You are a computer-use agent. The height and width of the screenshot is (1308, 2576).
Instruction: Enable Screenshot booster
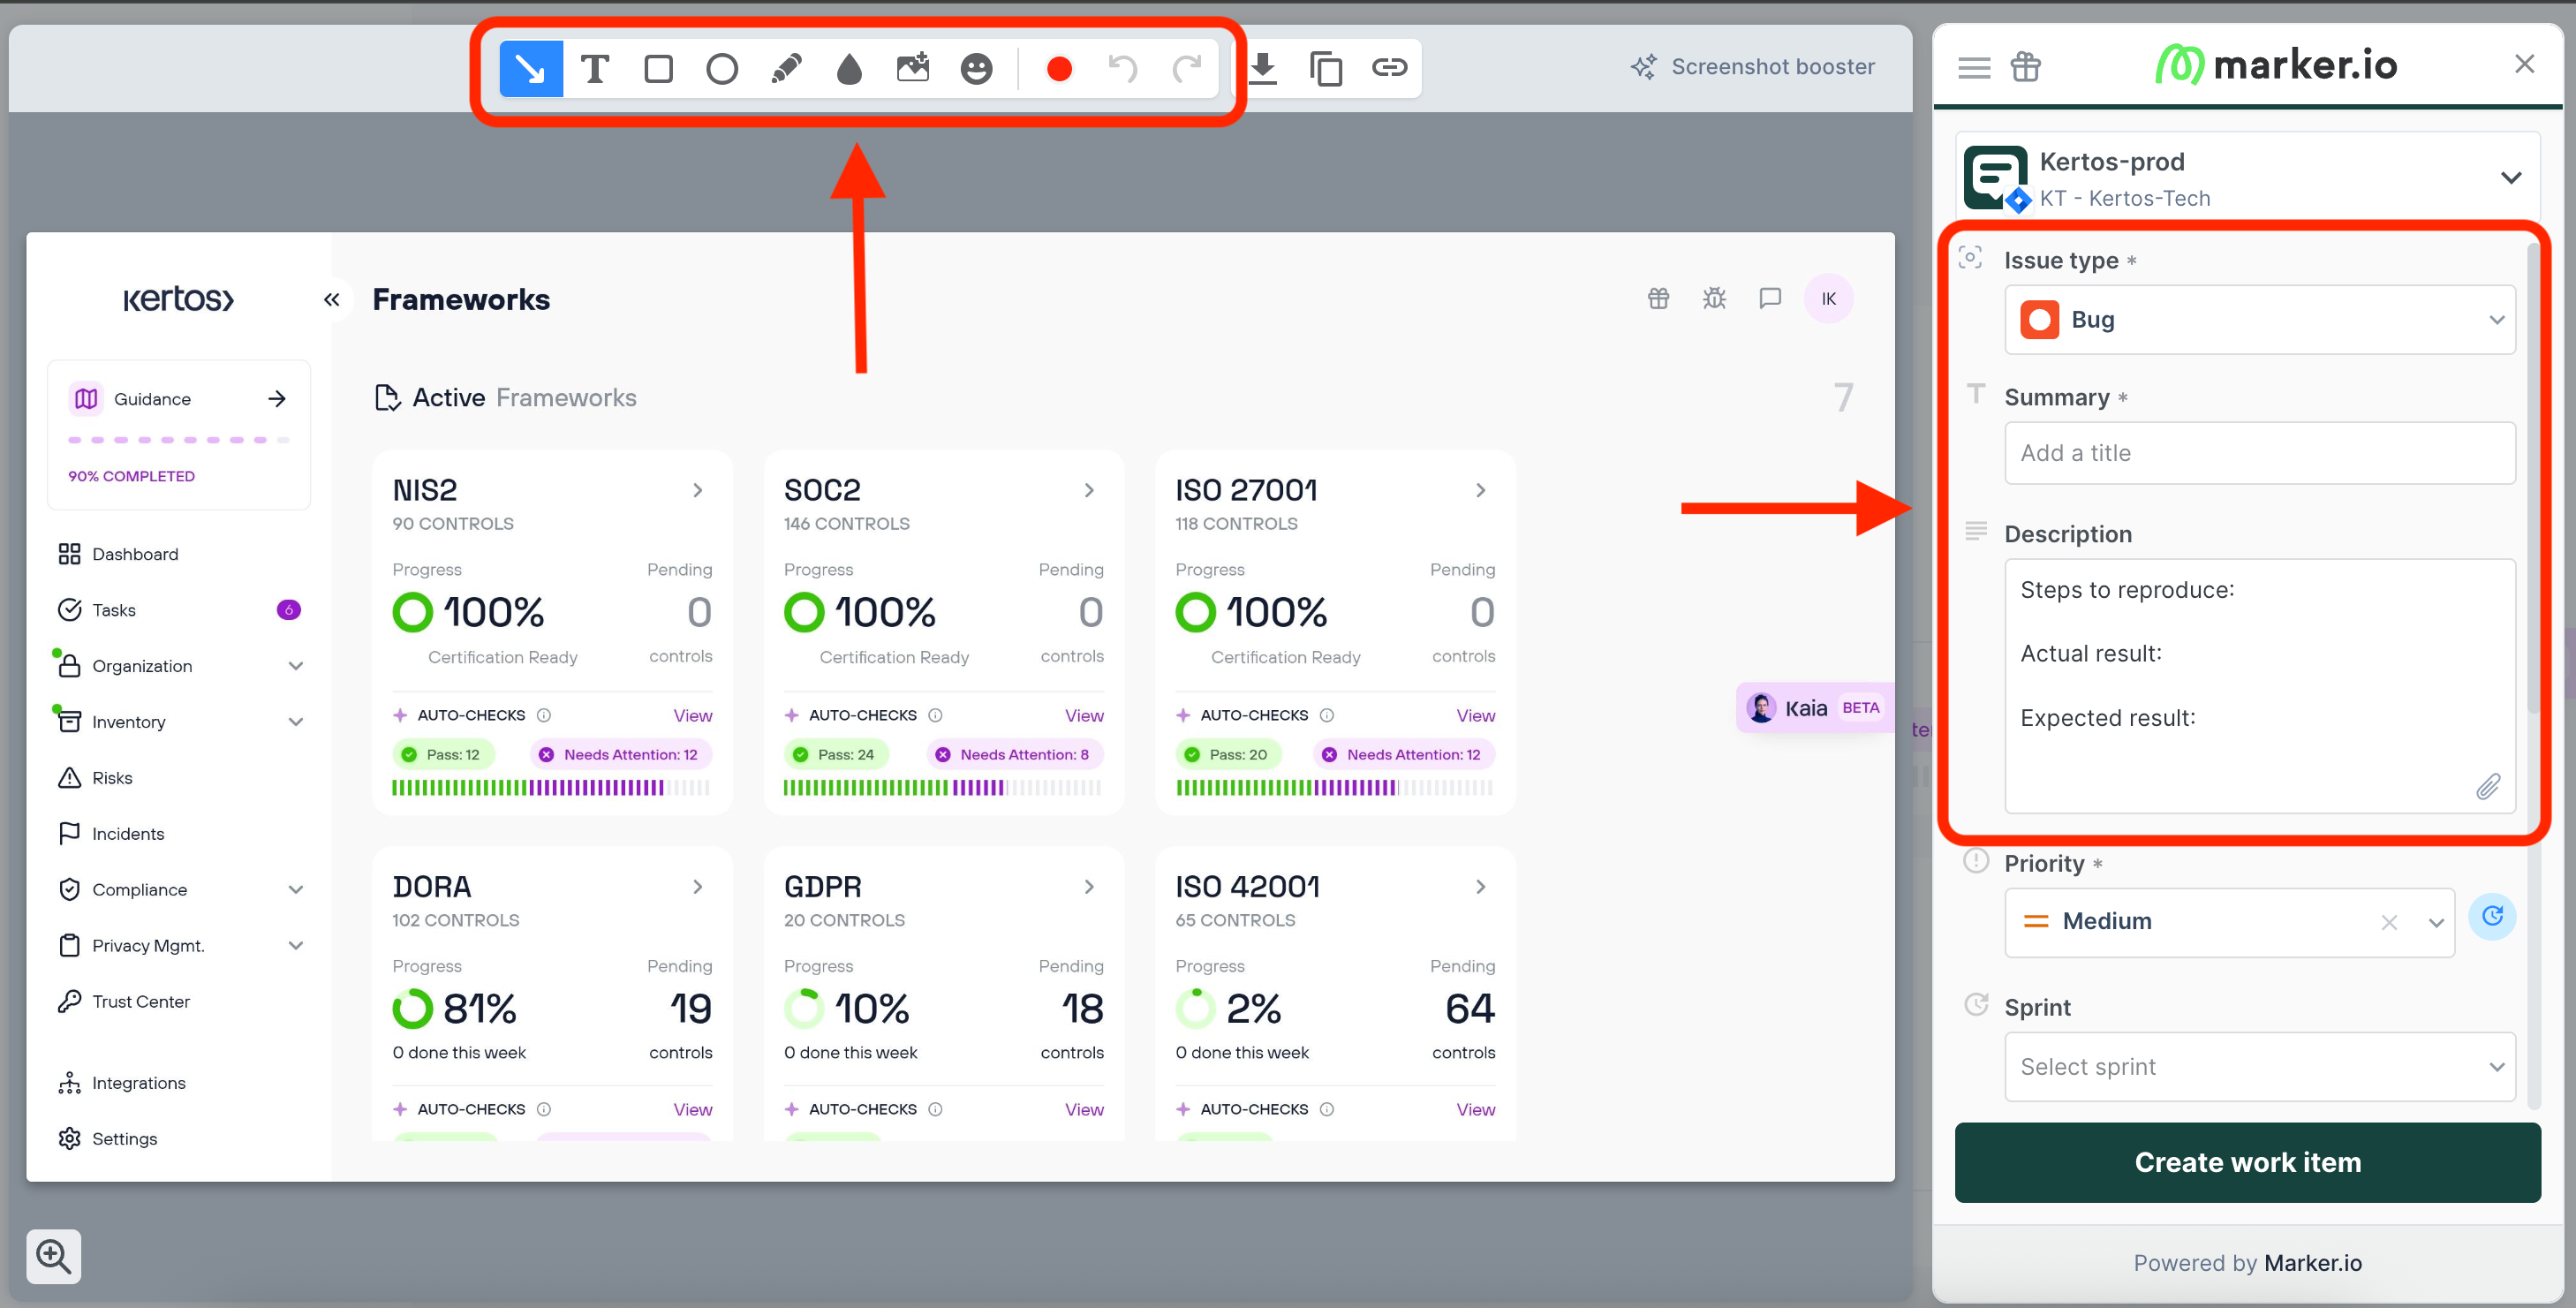tap(1752, 66)
